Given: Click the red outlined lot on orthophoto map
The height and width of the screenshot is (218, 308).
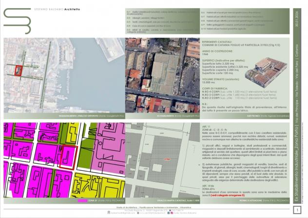Looking at the screenshot, I should 19,70.
